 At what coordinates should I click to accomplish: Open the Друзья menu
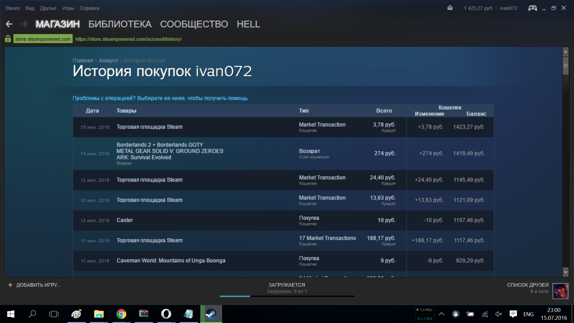(48, 8)
